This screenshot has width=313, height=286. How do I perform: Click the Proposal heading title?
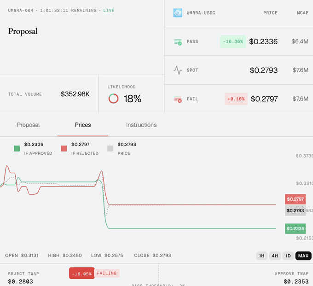coord(23,32)
